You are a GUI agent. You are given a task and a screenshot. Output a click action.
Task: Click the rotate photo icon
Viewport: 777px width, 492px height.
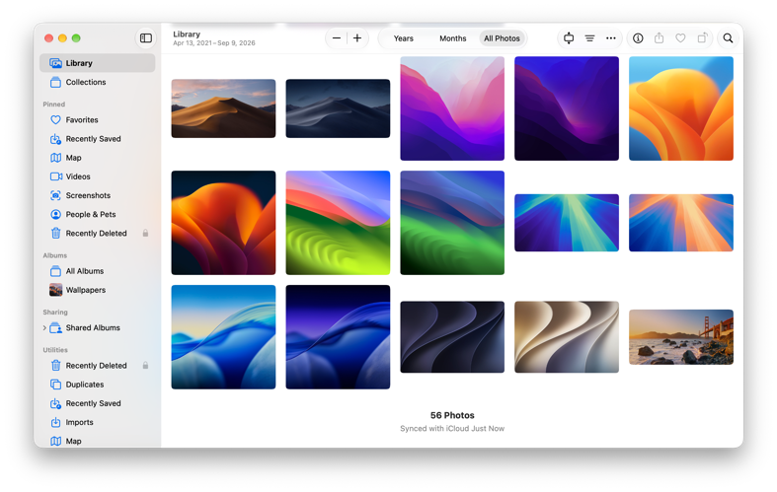click(702, 38)
